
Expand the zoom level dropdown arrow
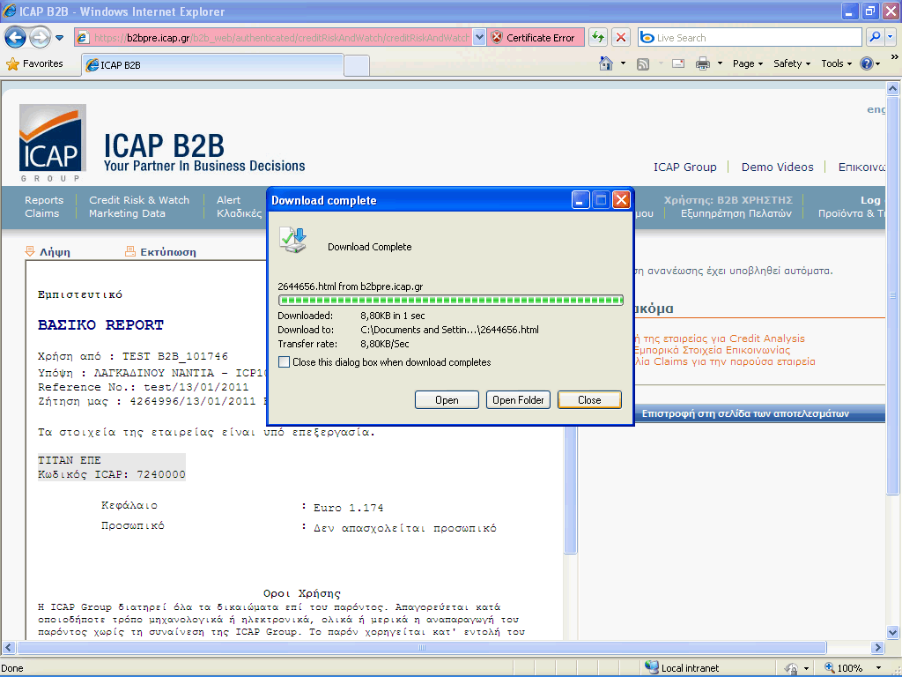tap(878, 668)
